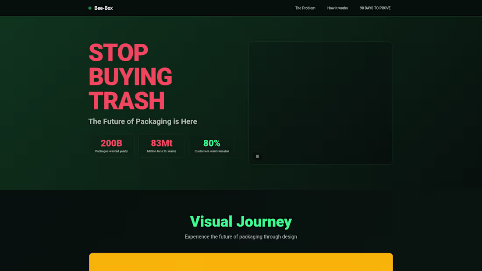Click the Bee-Box brand name
Image resolution: width=482 pixels, height=271 pixels.
coord(103,8)
